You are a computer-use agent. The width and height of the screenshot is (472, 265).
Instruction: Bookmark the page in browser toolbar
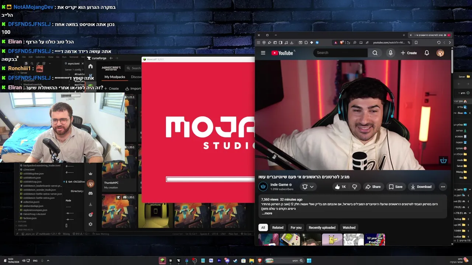(416, 42)
